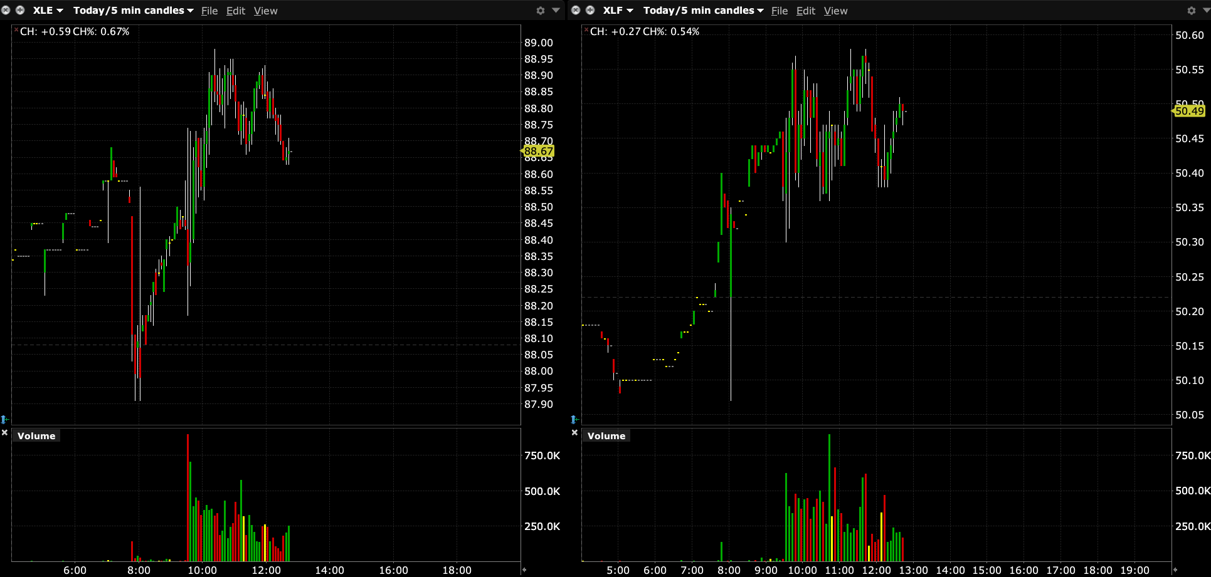Open the XLE chart settings gear
This screenshot has height=577, width=1211.
(x=541, y=11)
